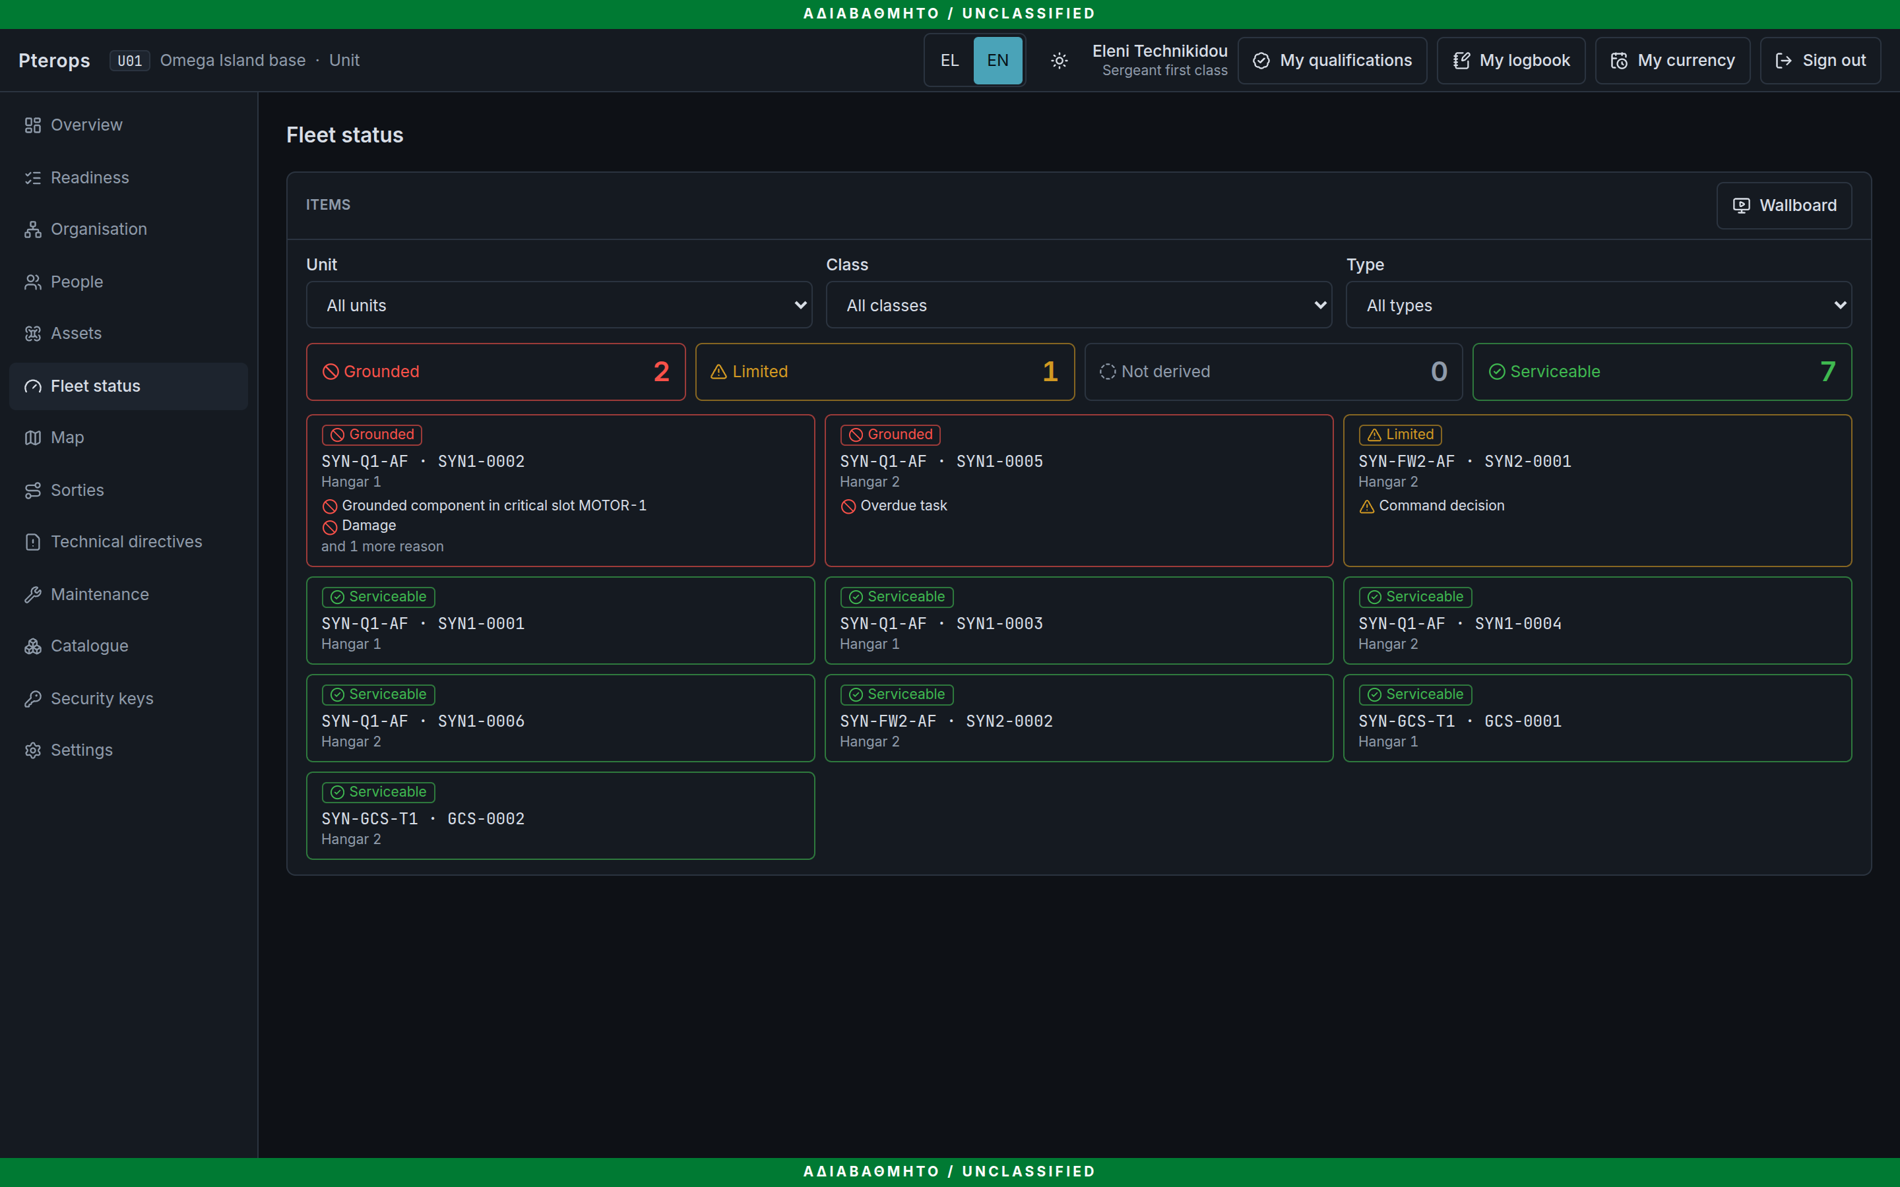Click the Organisation hierarchy icon
Image resolution: width=1900 pixels, height=1187 pixels.
click(x=32, y=229)
